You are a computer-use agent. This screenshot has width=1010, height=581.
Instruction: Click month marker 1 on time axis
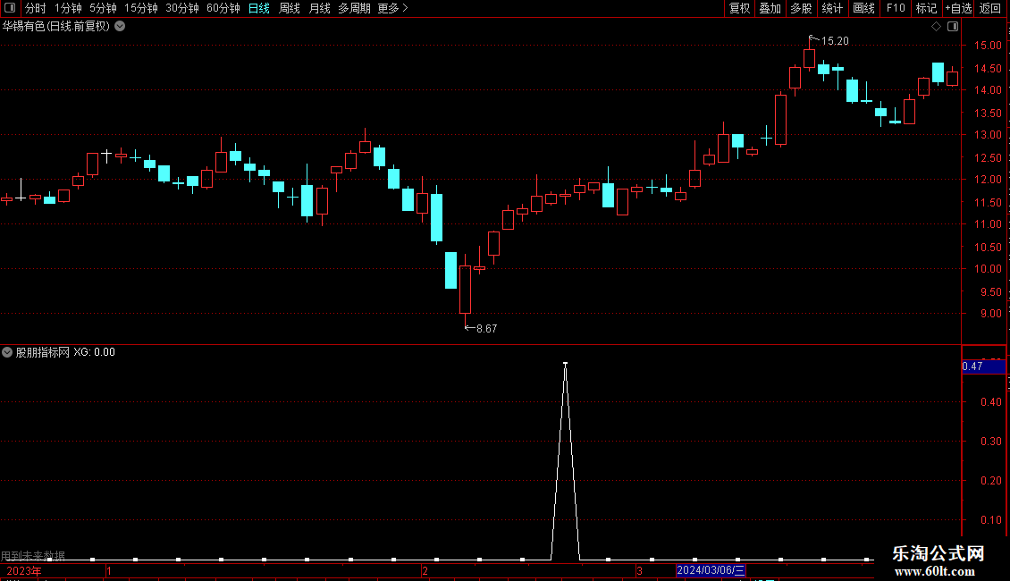[110, 570]
